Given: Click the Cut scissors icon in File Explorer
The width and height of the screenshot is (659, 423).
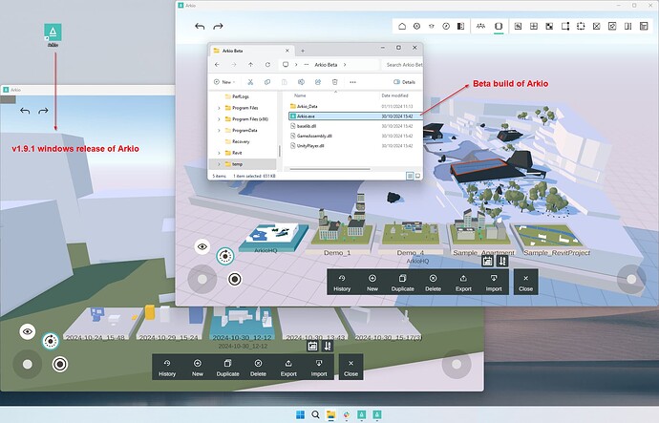Looking at the screenshot, I should click(250, 82).
